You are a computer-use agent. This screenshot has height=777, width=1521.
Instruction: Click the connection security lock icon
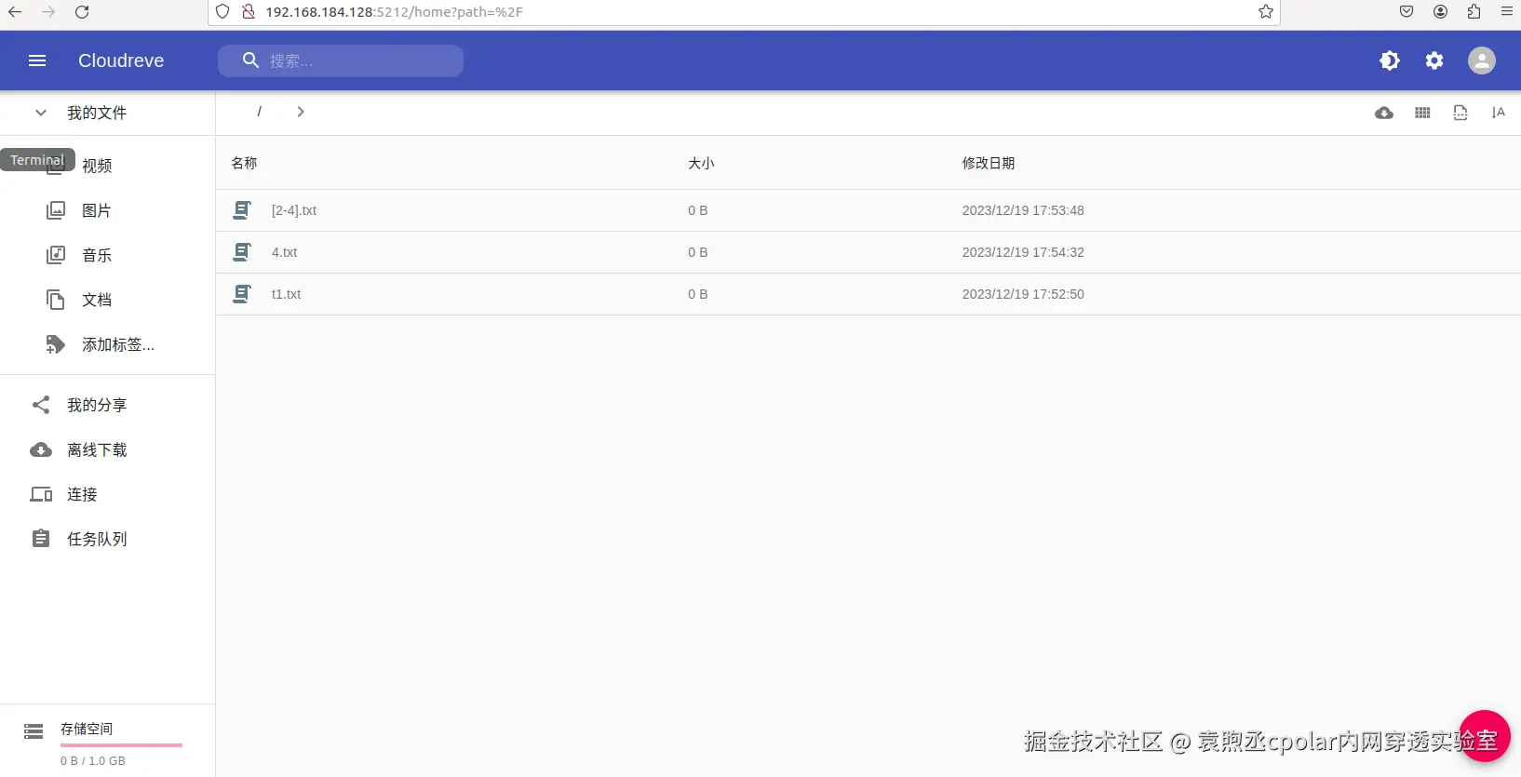point(249,12)
